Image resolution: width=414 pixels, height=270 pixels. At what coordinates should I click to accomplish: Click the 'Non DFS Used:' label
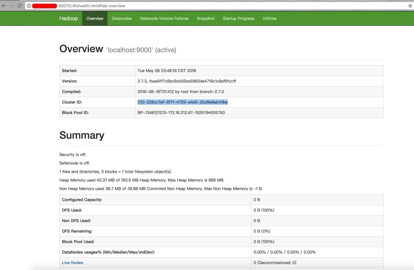click(76, 221)
